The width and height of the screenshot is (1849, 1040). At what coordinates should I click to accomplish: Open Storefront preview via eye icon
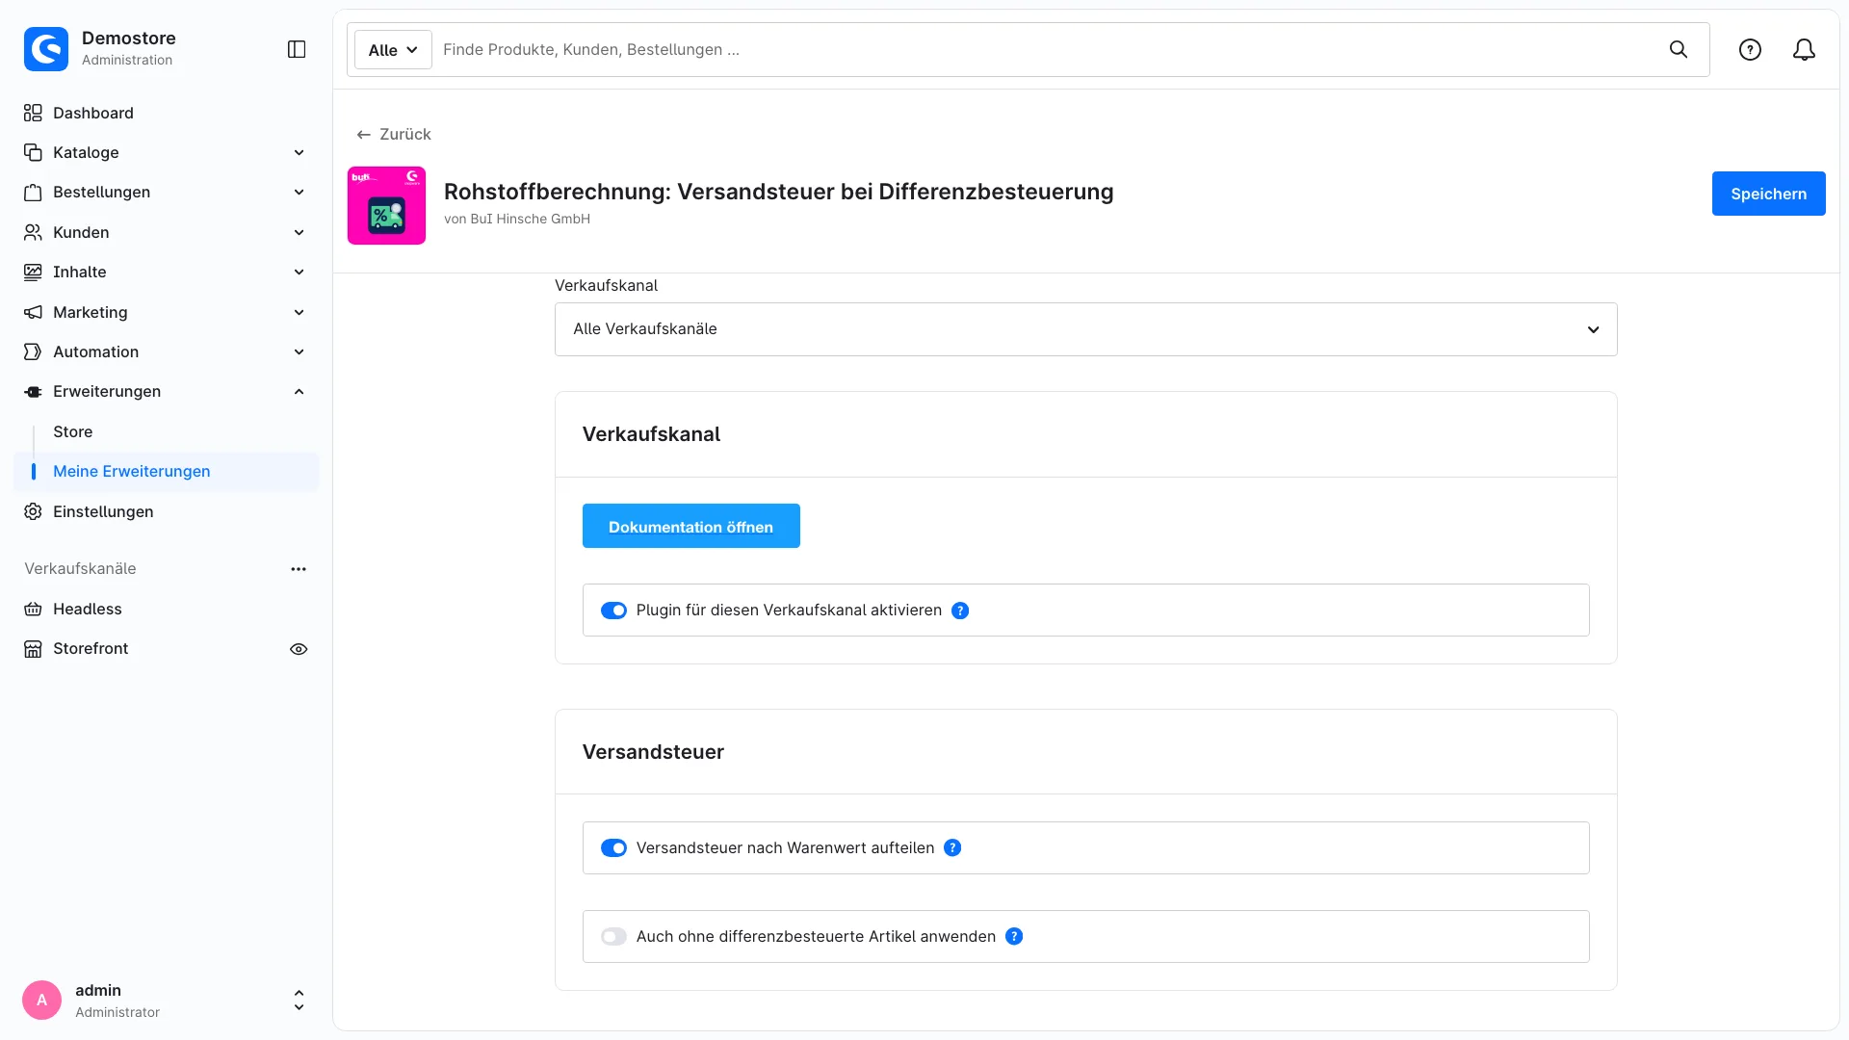299,649
